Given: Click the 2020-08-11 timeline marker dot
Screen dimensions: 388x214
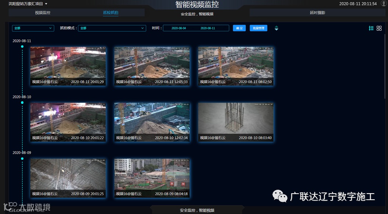Looking at the screenshot, I should pyautogui.click(x=22, y=47).
